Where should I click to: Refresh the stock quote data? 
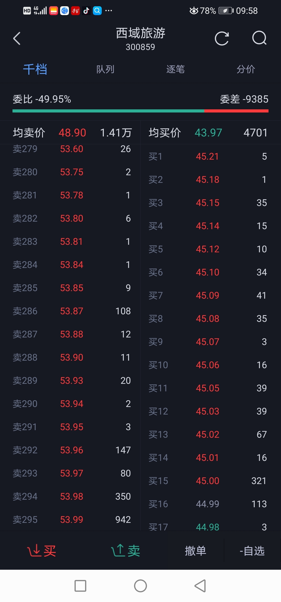(222, 39)
